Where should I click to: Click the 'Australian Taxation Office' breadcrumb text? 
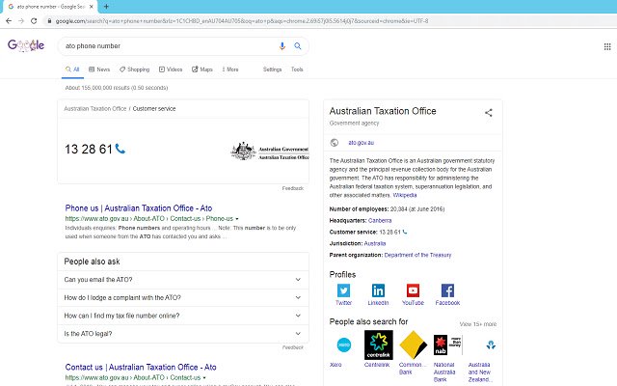(x=95, y=109)
